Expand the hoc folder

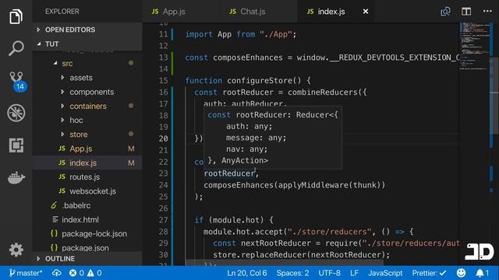click(x=87, y=120)
